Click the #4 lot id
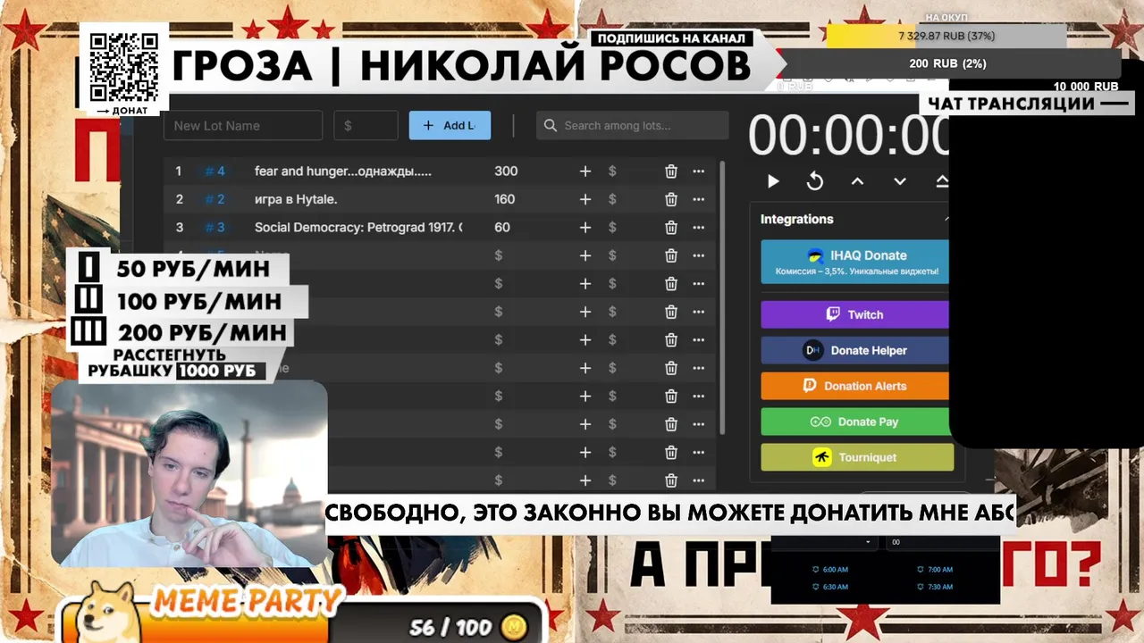 coord(214,171)
